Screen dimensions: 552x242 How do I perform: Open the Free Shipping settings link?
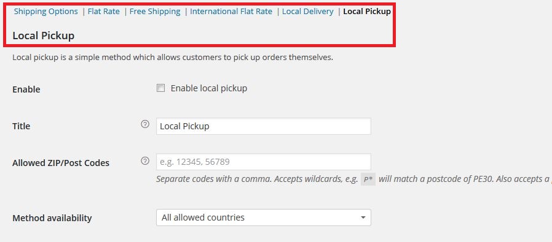click(155, 11)
